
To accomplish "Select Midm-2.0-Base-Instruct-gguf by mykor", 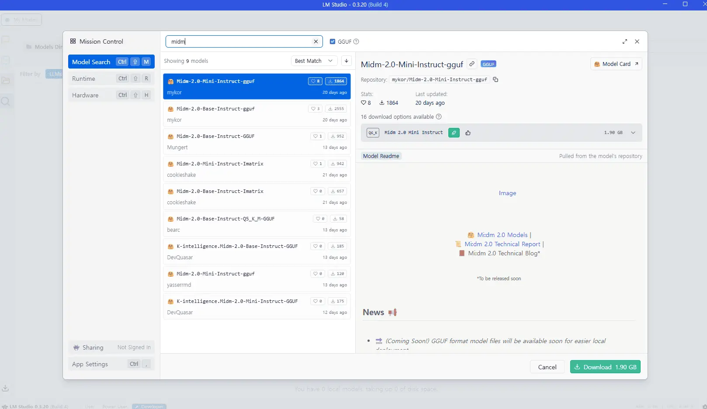I will (x=257, y=114).
